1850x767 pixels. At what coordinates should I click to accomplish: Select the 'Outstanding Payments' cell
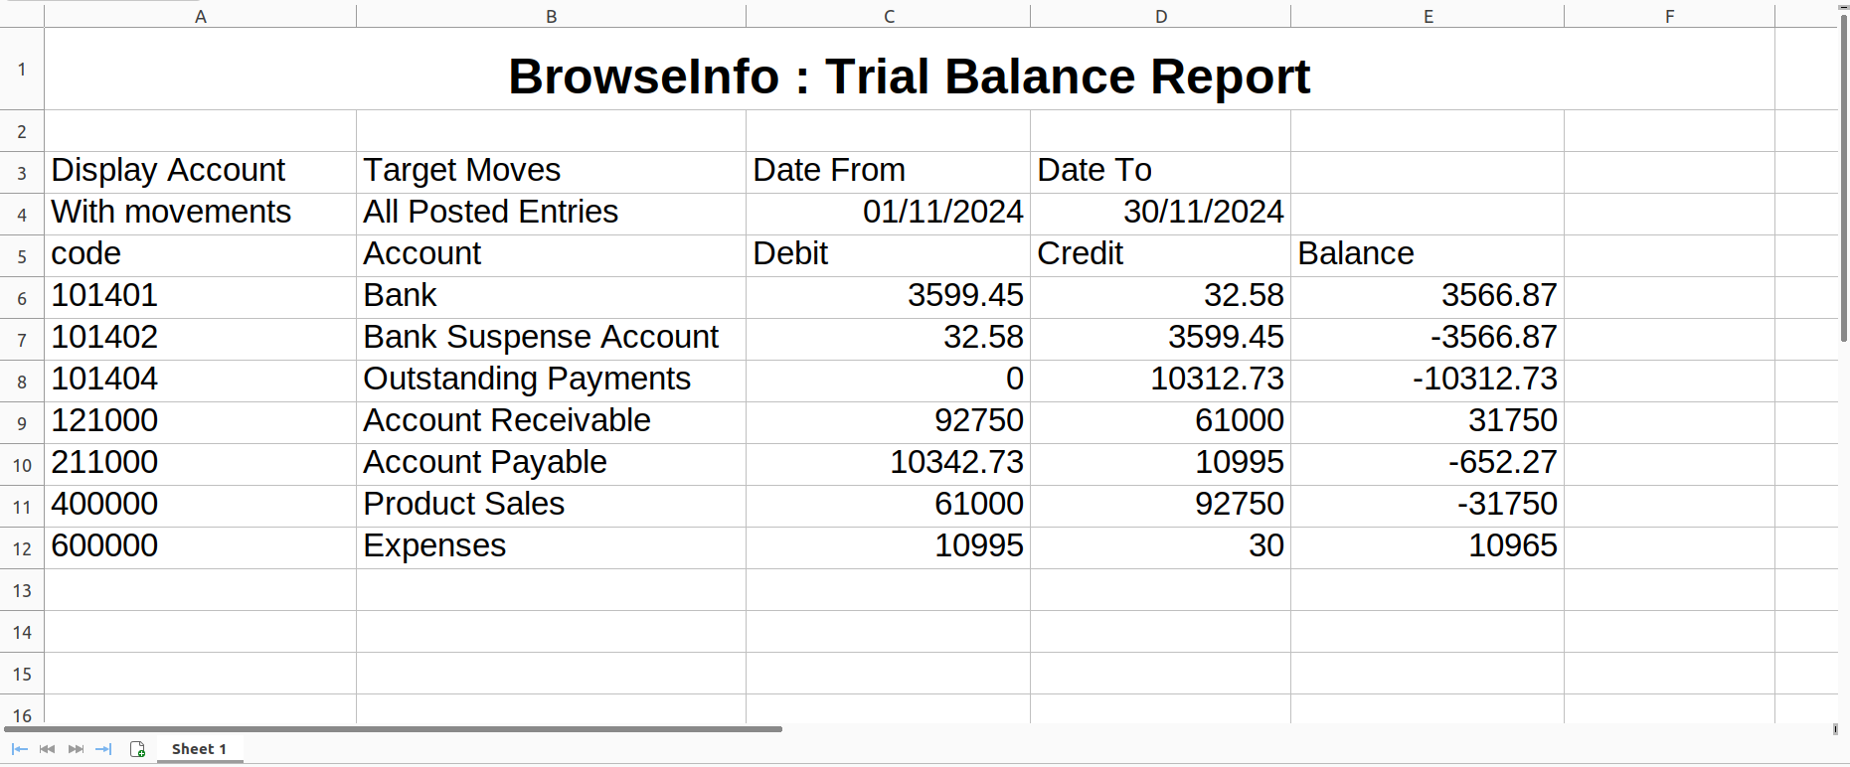[552, 381]
